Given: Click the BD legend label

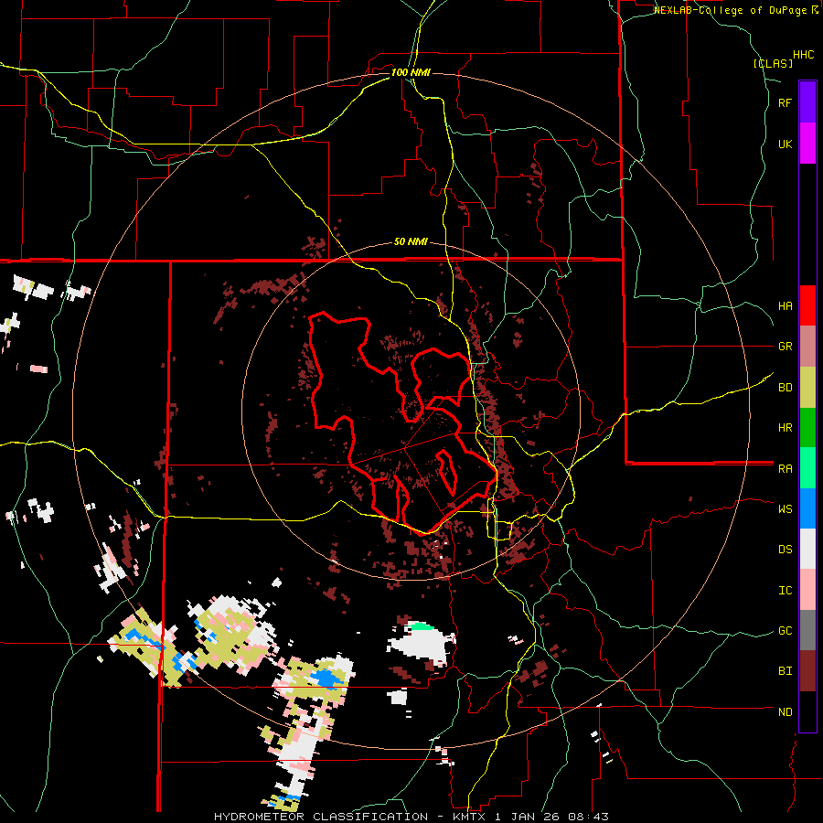Looking at the screenshot, I should coord(785,388).
